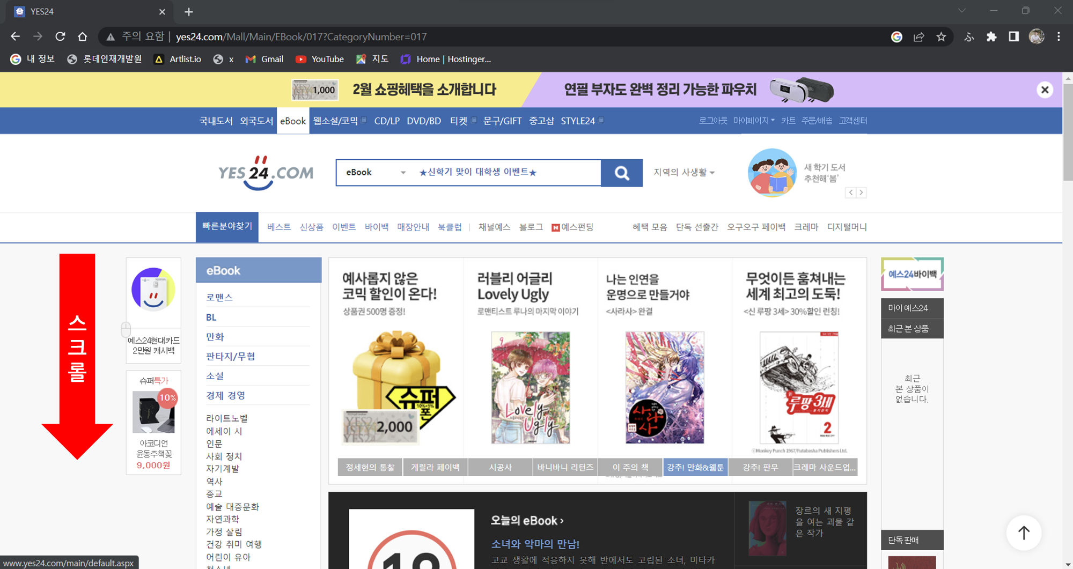Open the share page icon
Viewport: 1073px width, 569px height.
pos(919,36)
